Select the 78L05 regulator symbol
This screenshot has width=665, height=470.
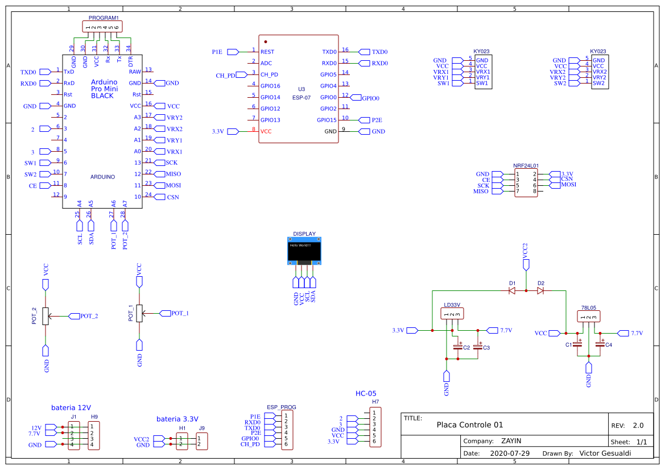589,317
